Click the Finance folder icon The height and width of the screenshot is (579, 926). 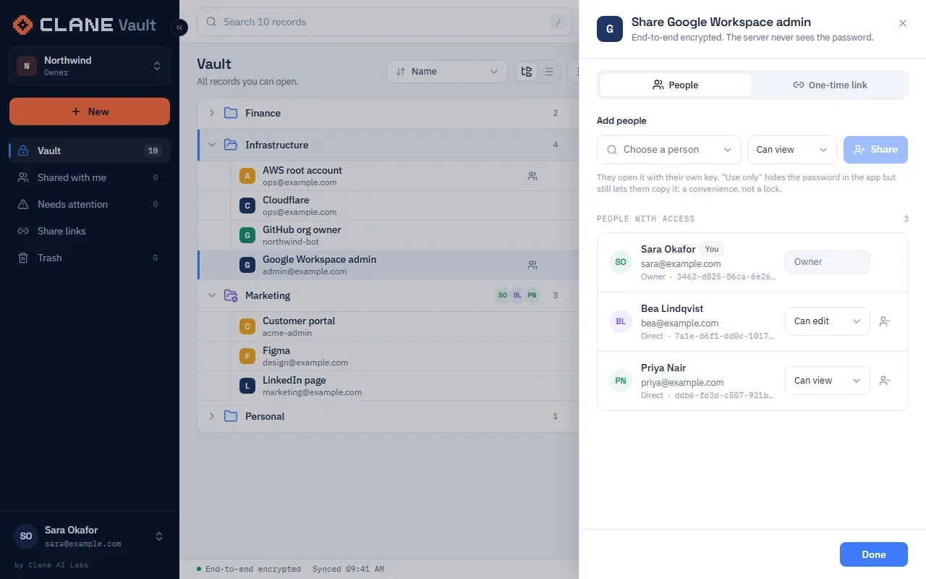tap(231, 113)
